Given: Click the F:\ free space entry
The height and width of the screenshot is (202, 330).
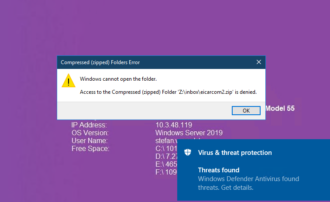Looking at the screenshot, I should tap(166, 172).
